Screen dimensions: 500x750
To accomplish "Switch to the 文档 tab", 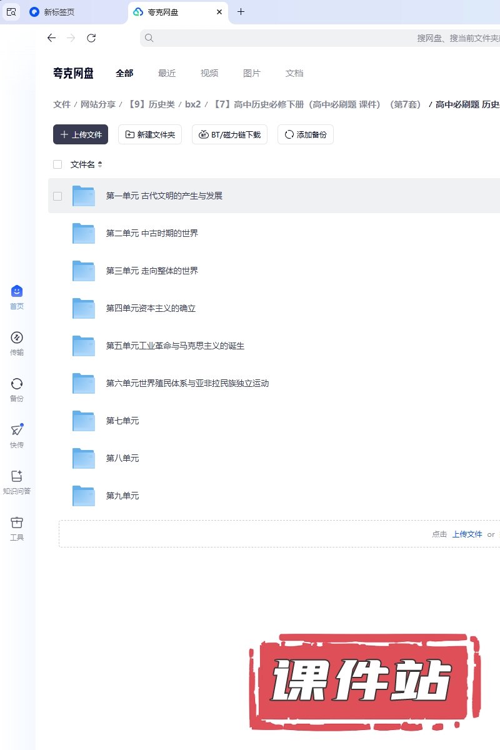I will tap(294, 73).
